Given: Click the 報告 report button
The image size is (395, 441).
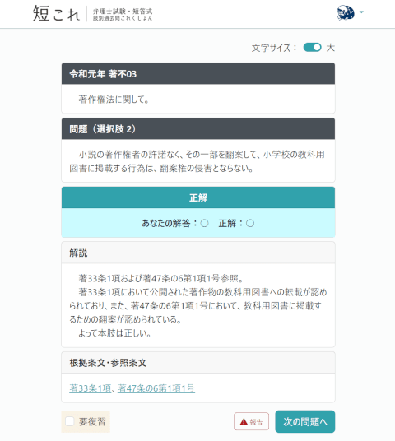Looking at the screenshot, I should [x=251, y=421].
